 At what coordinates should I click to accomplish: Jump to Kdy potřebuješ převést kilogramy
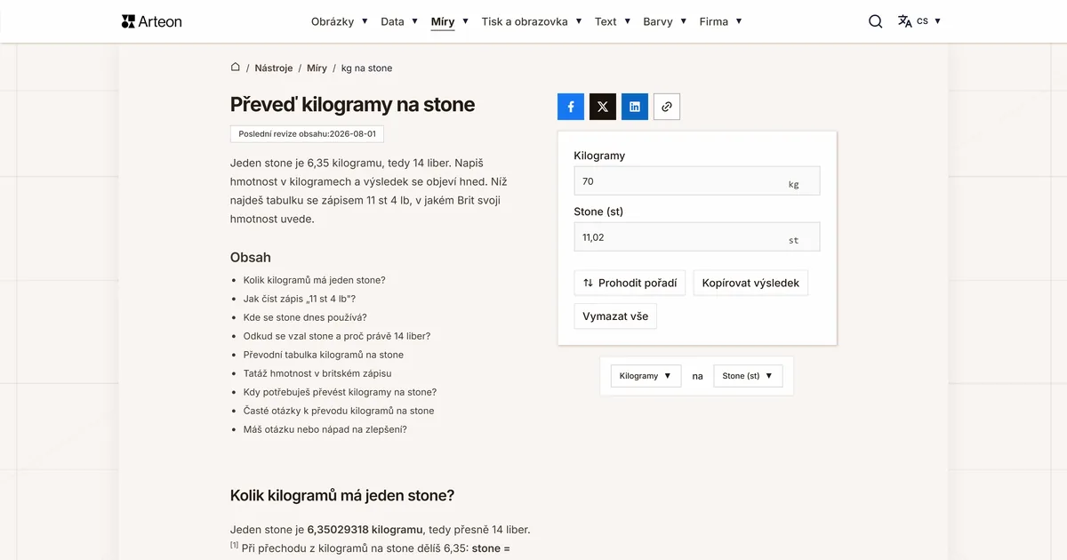(x=340, y=392)
